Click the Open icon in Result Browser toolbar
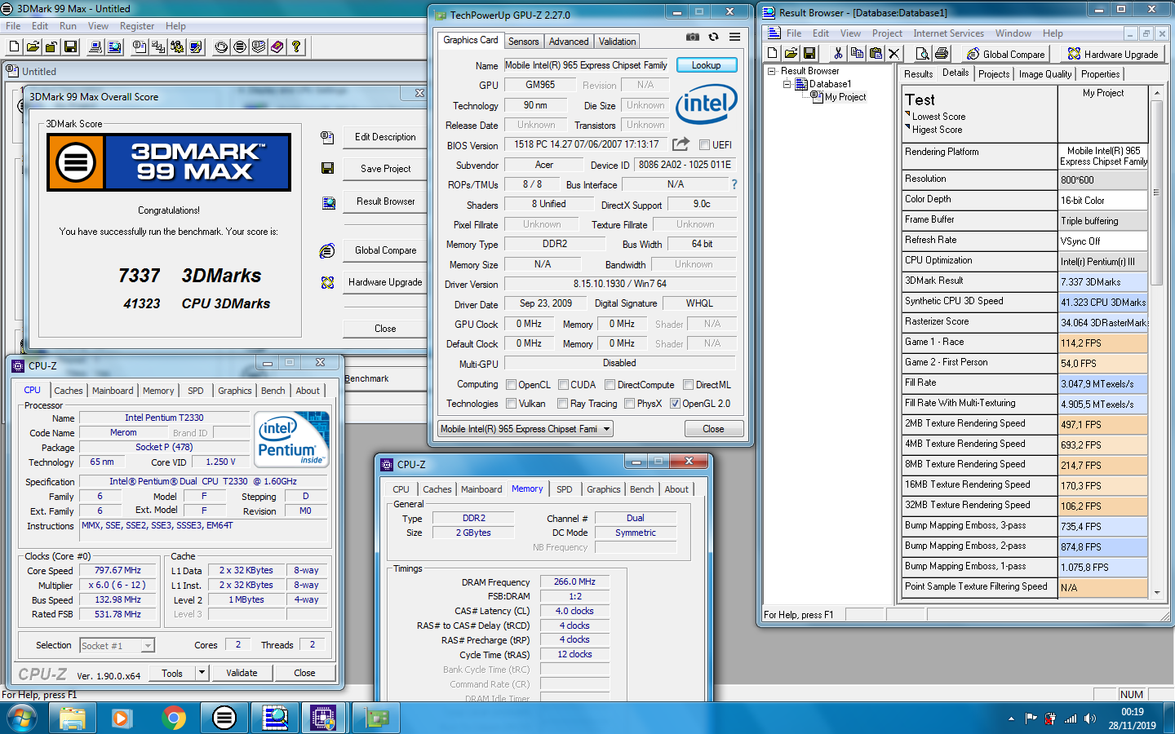The image size is (1175, 734). pos(791,54)
